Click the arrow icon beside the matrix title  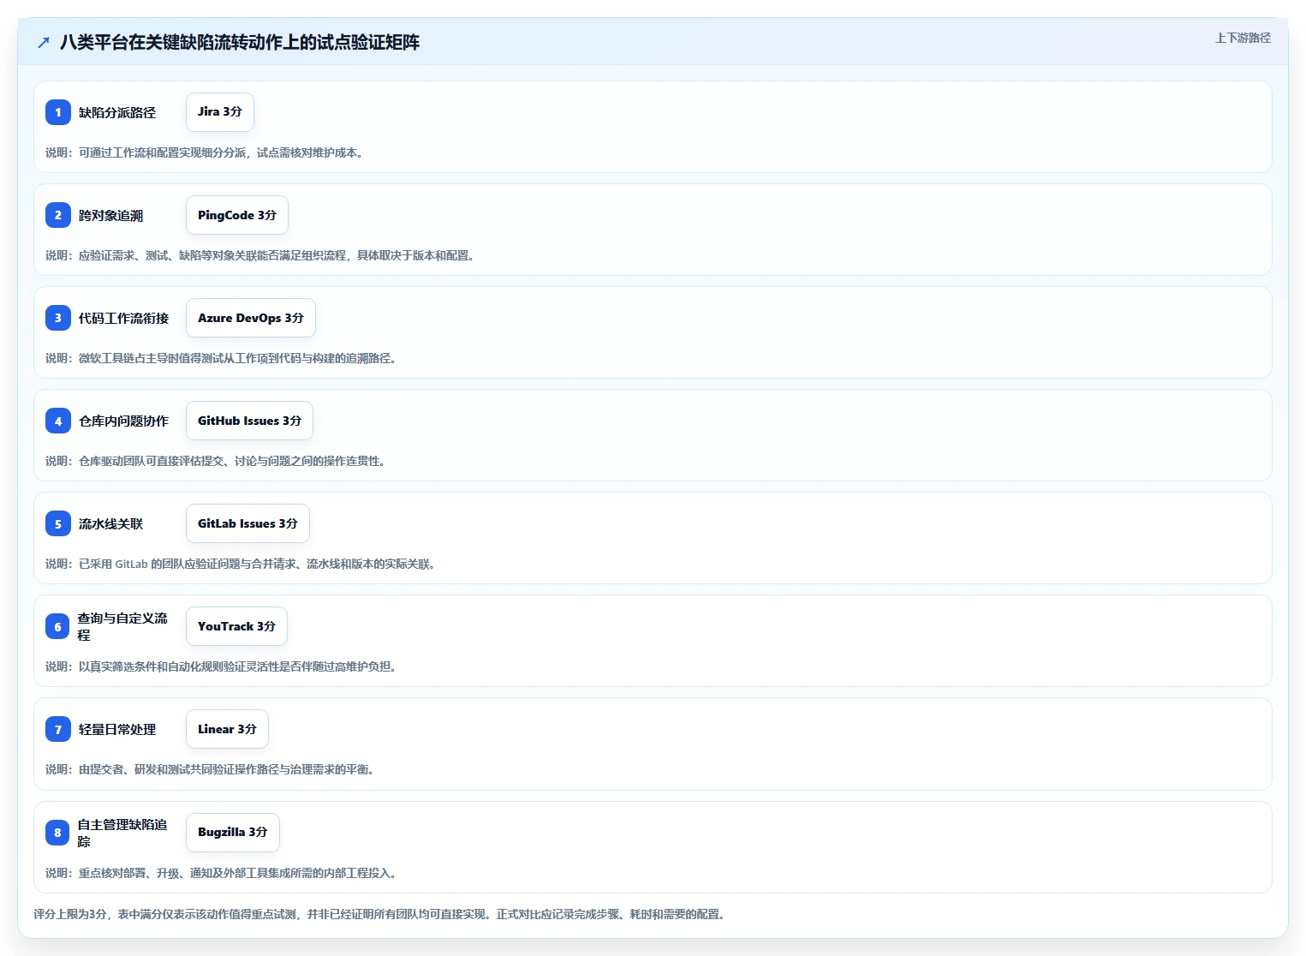click(44, 42)
